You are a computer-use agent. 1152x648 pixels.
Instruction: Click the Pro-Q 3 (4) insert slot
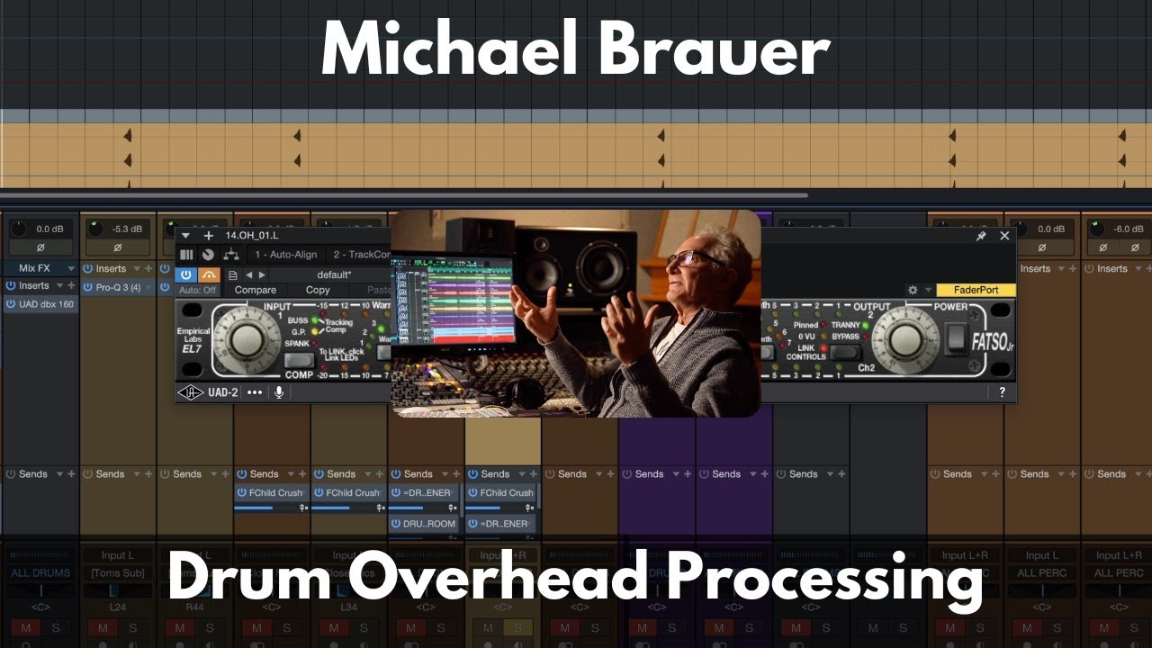click(x=119, y=287)
